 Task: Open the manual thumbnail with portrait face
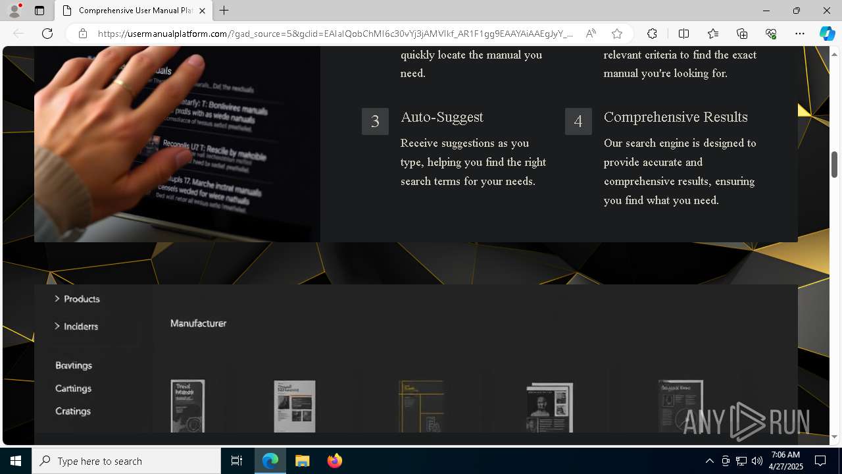(x=549, y=408)
